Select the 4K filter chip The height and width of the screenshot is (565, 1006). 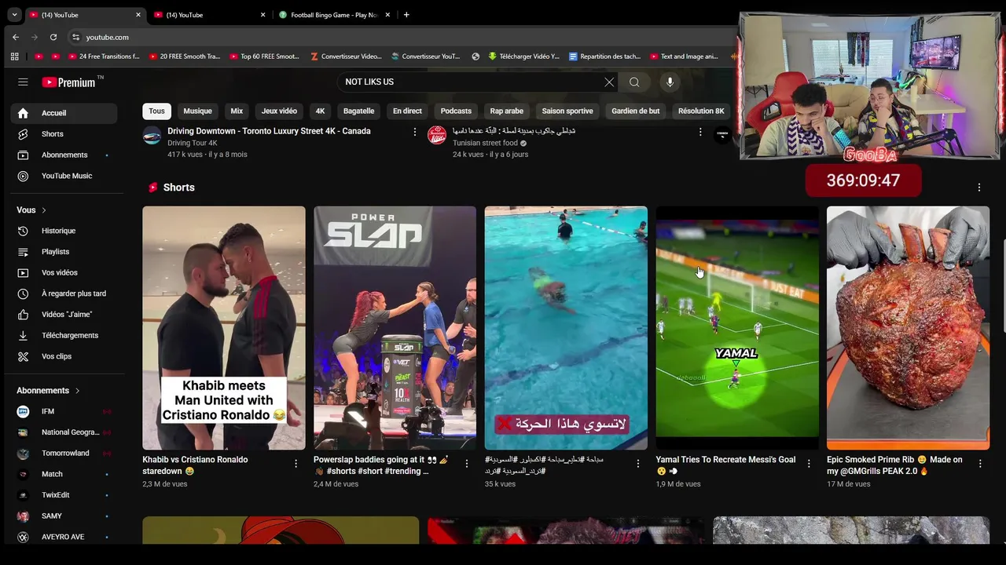321,111
